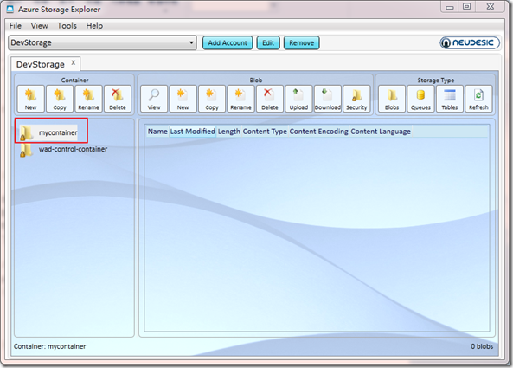This screenshot has width=513, height=368.
Task: Click the Content Type column header
Action: [265, 132]
